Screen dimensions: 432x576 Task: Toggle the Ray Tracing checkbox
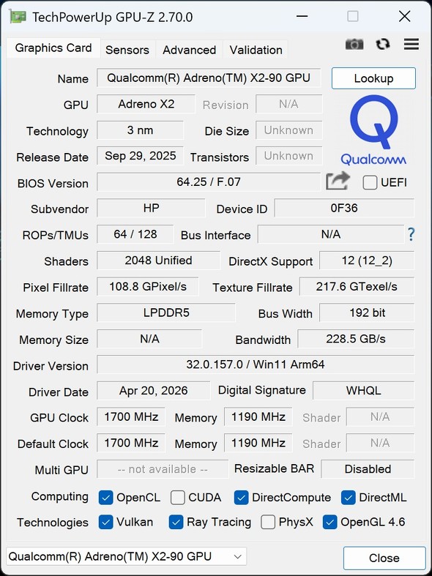tap(176, 523)
